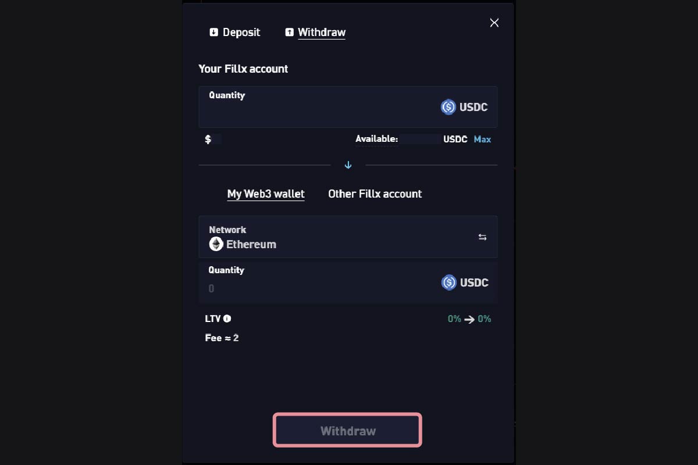
Task: Click the blue down arrow divider icon
Action: click(348, 165)
